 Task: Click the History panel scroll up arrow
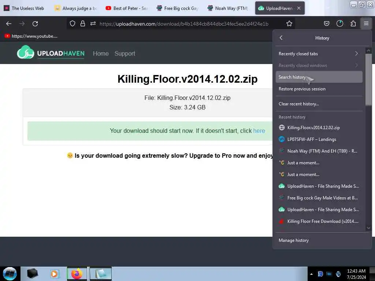point(368,50)
